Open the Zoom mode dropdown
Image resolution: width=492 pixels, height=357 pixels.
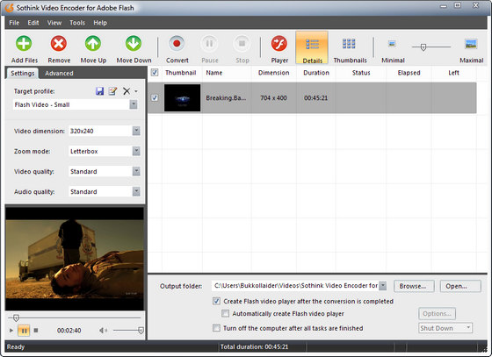pyautogui.click(x=136, y=151)
